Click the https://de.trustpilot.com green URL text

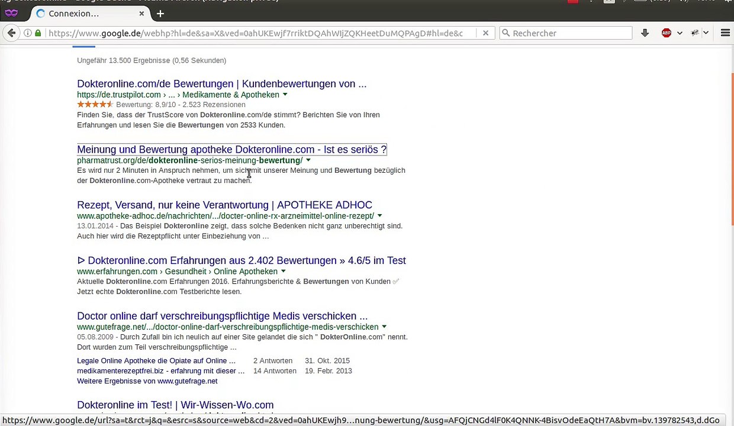coord(178,95)
